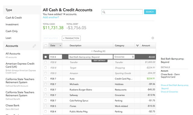Toggle the select-all checkbox in header

tap(46, 46)
